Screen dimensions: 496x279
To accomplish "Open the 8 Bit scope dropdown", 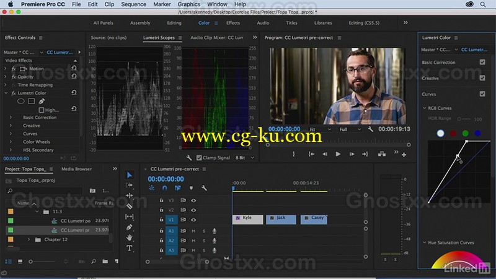I will coord(245,157).
